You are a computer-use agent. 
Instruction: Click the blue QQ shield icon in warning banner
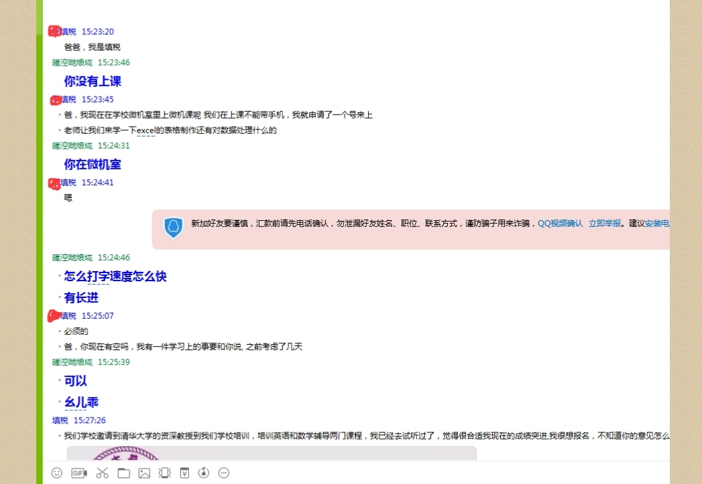pyautogui.click(x=174, y=228)
